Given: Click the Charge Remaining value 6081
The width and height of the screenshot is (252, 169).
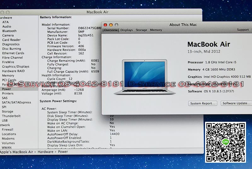Looking at the screenshot, I should 95,60.
